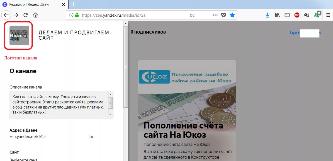
Task: Open the article title Пополнение счёта сайта На Юкоз
Action: point(183,130)
